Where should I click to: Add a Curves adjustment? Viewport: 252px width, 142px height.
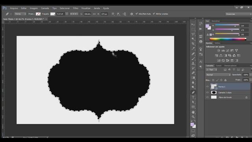pyautogui.click(x=228, y=50)
